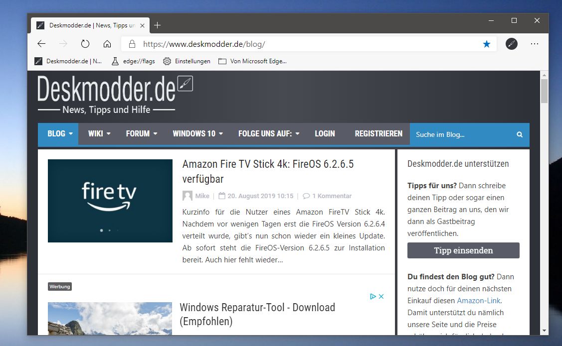Reload the page with the refresh icon
This screenshot has width=562, height=346.
pos(85,44)
